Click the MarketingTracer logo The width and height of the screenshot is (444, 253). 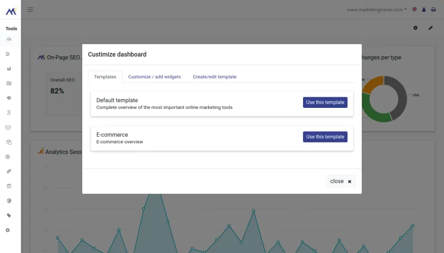coord(11,11)
